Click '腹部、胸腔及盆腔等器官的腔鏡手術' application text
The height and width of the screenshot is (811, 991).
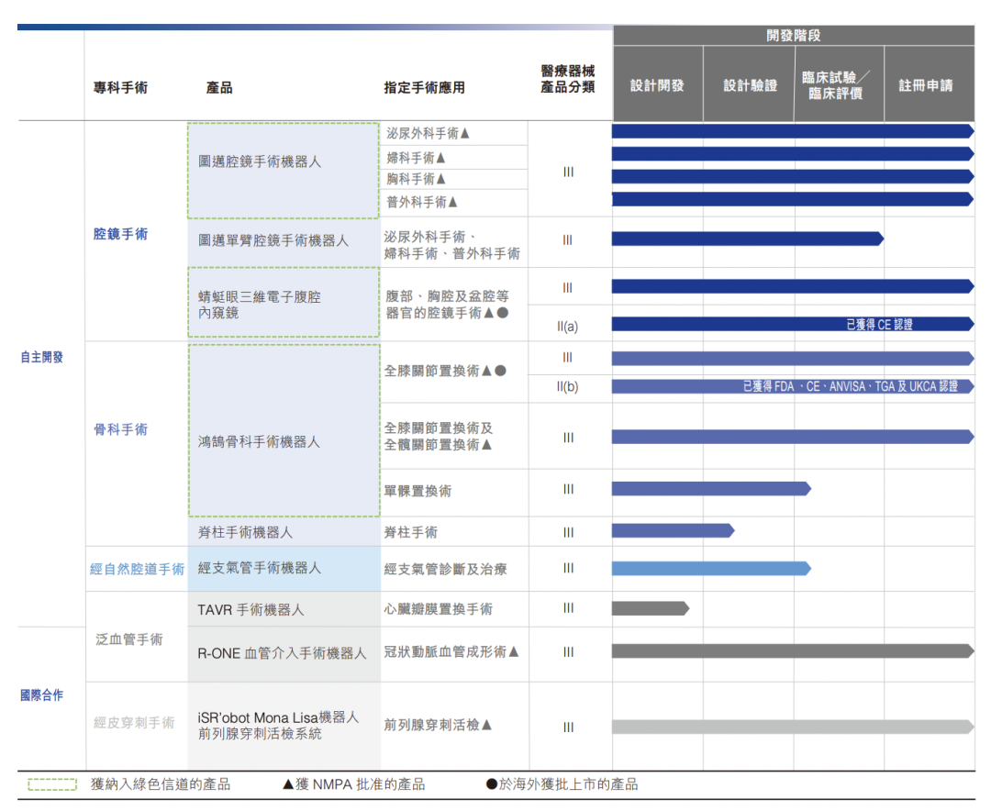[447, 305]
